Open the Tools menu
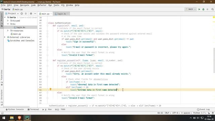 pyautogui.click(x=56, y=5)
